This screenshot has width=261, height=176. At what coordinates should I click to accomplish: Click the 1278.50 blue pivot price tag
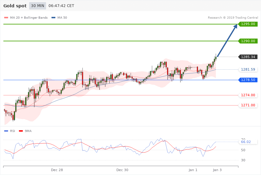coord(248,80)
